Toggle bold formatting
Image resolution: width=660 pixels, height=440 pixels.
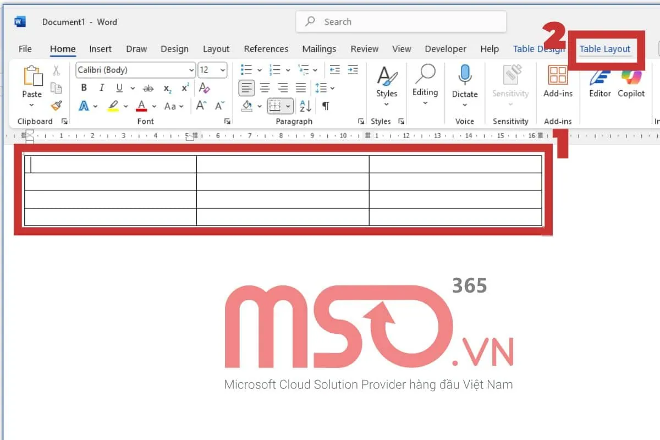click(x=84, y=88)
